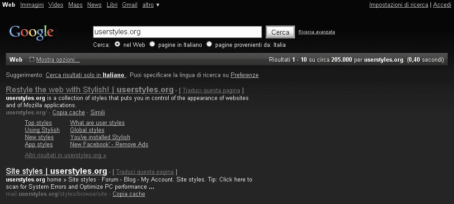Select the 'pagine in Italiano' radio button
Image resolution: width=454 pixels, height=204 pixels.
pyautogui.click(x=152, y=44)
